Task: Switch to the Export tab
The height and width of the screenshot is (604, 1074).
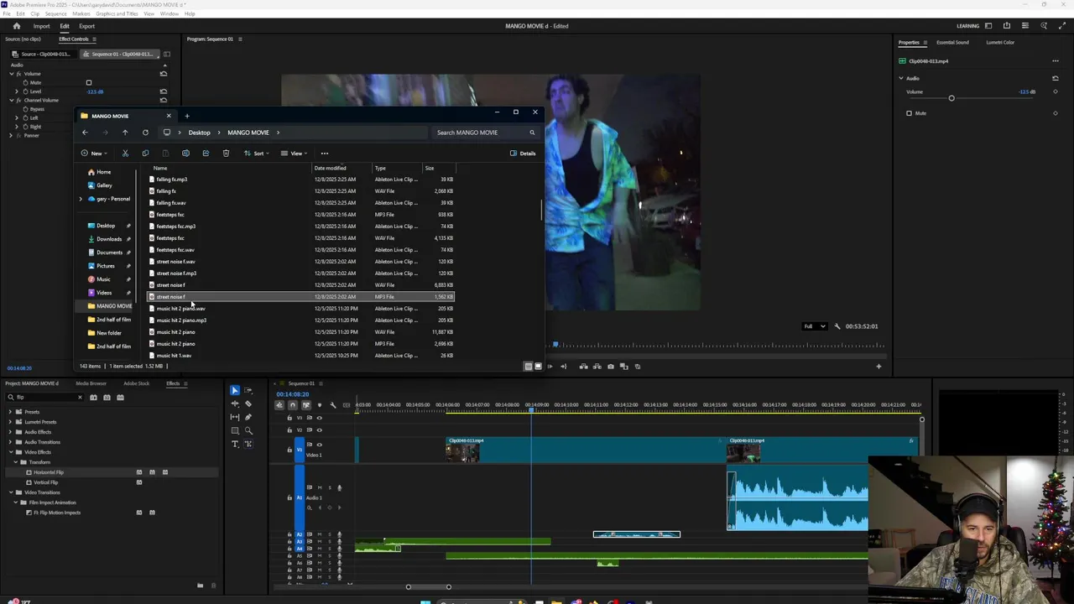Action: click(86, 26)
